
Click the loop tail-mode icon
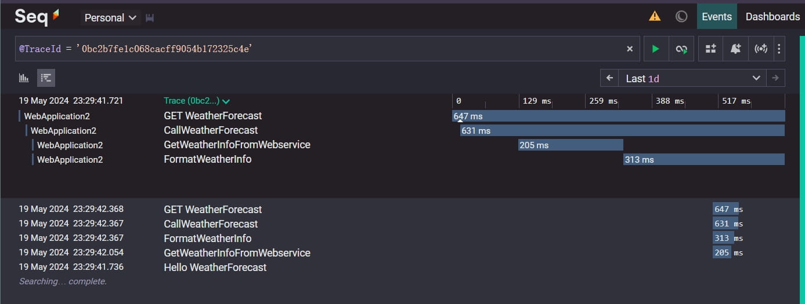pos(681,49)
